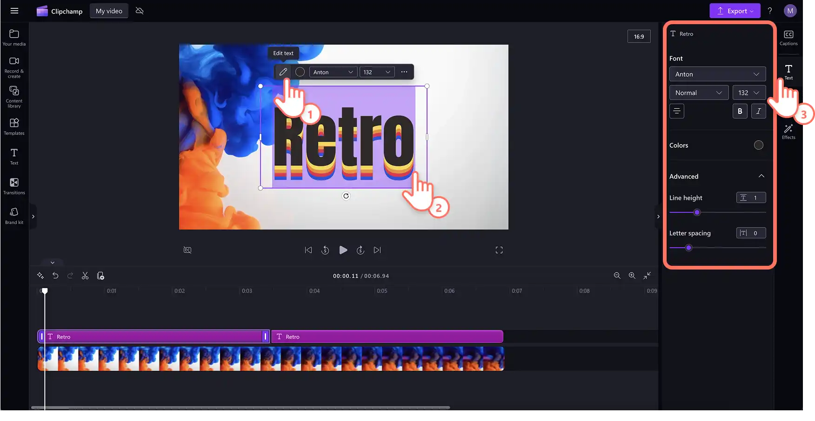Change the 16:9 aspect ratio
This screenshot has width=815, height=421.
639,36
